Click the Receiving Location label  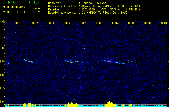pos(63,6)
